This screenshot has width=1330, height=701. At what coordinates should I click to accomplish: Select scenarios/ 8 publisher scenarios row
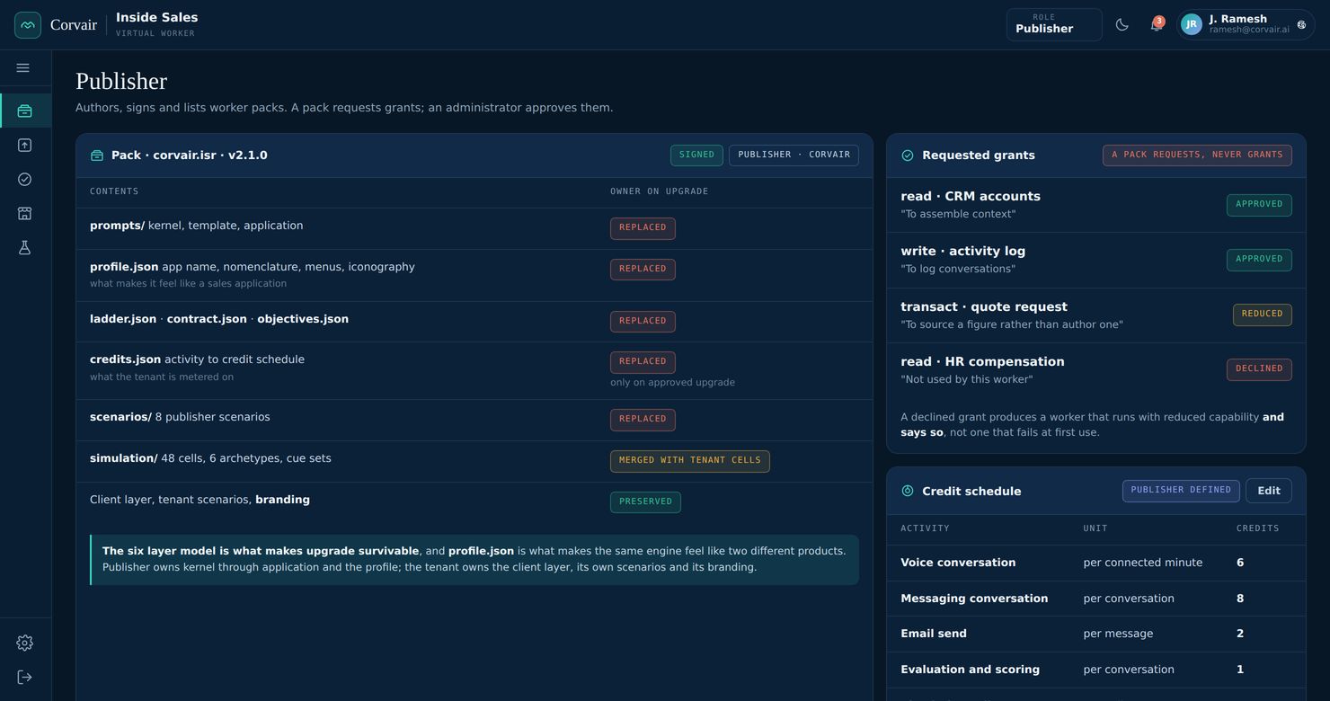click(x=474, y=420)
